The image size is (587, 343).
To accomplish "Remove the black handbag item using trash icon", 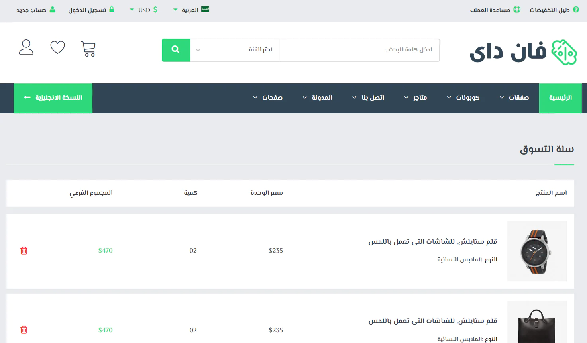I will (24, 330).
